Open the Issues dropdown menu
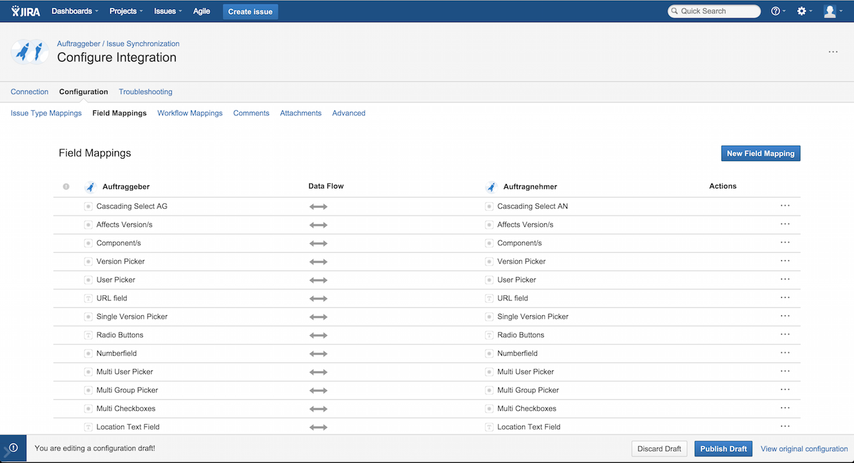854x463 pixels. (x=168, y=11)
